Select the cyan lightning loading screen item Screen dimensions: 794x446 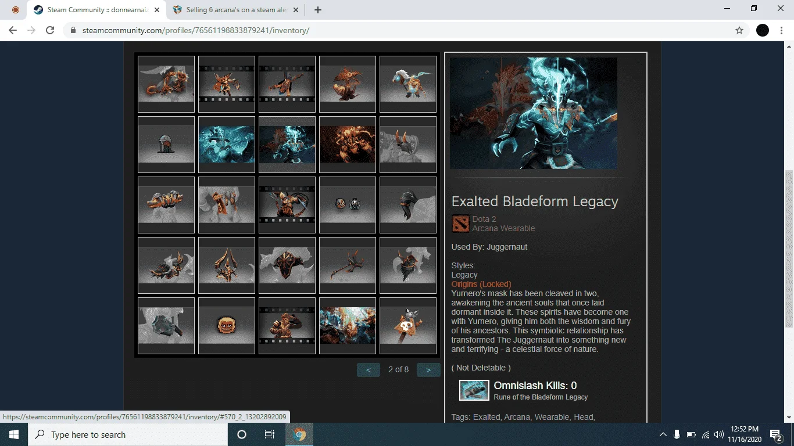227,145
